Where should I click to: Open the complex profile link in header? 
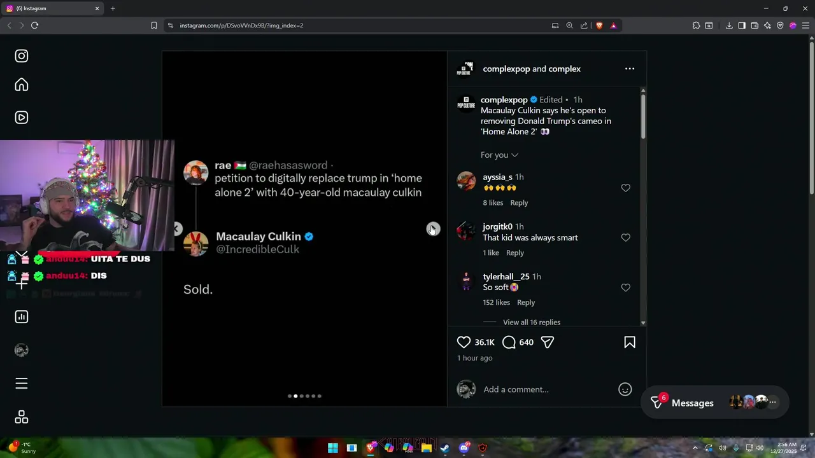564,69
